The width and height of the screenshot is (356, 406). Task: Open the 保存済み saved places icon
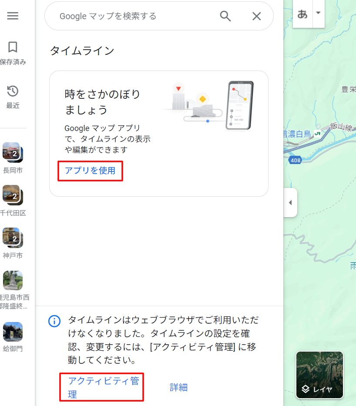[x=13, y=47]
